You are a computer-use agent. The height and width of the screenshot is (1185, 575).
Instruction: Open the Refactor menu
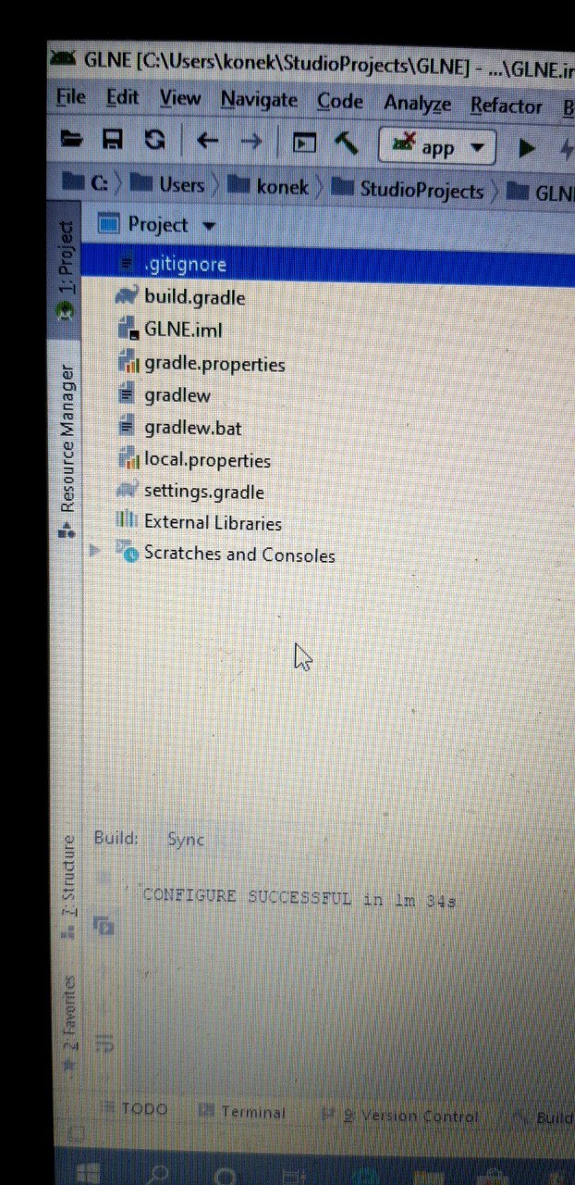click(506, 106)
